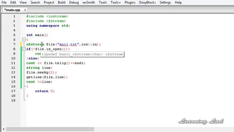Collapse the if block fold at line 8
This screenshot has width=234, height=132.
pos(24,49)
